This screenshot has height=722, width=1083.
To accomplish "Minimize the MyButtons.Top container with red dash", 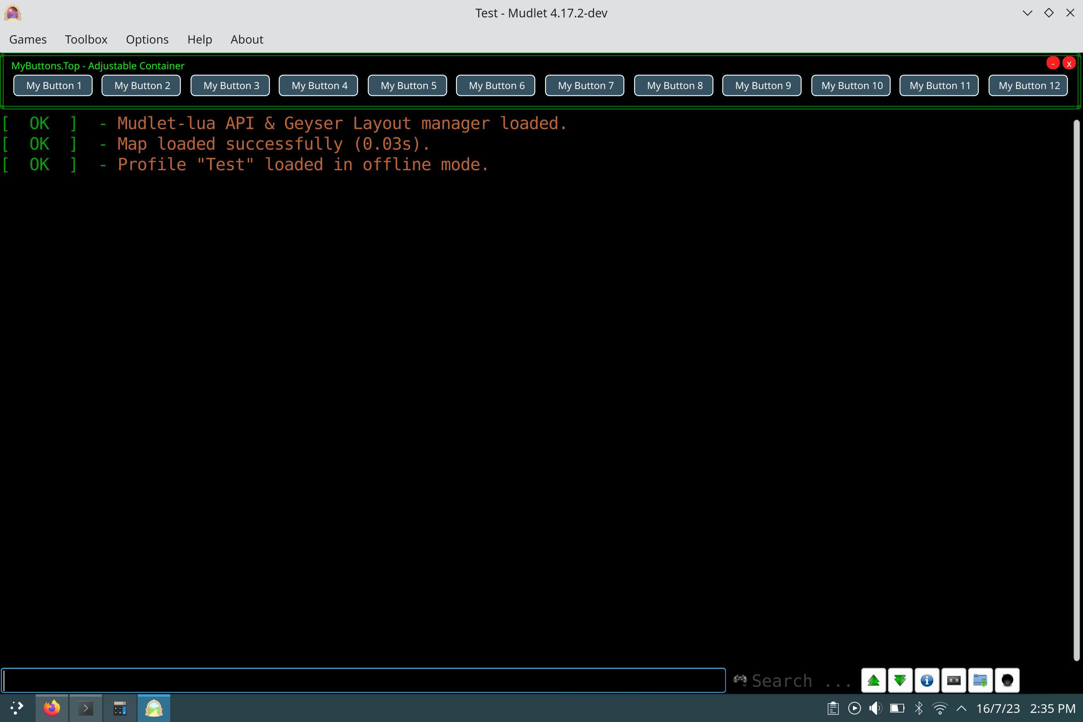I will (x=1053, y=64).
